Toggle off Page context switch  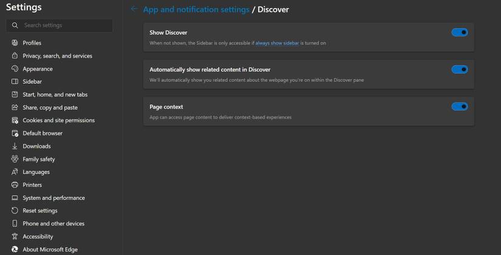point(459,106)
